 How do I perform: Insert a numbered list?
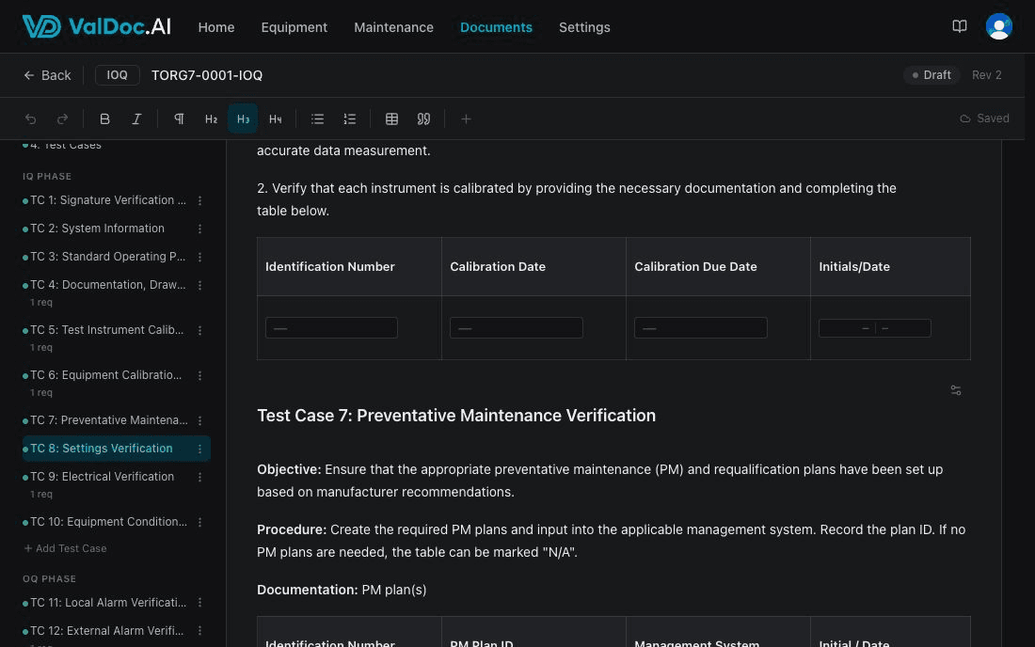click(x=350, y=118)
